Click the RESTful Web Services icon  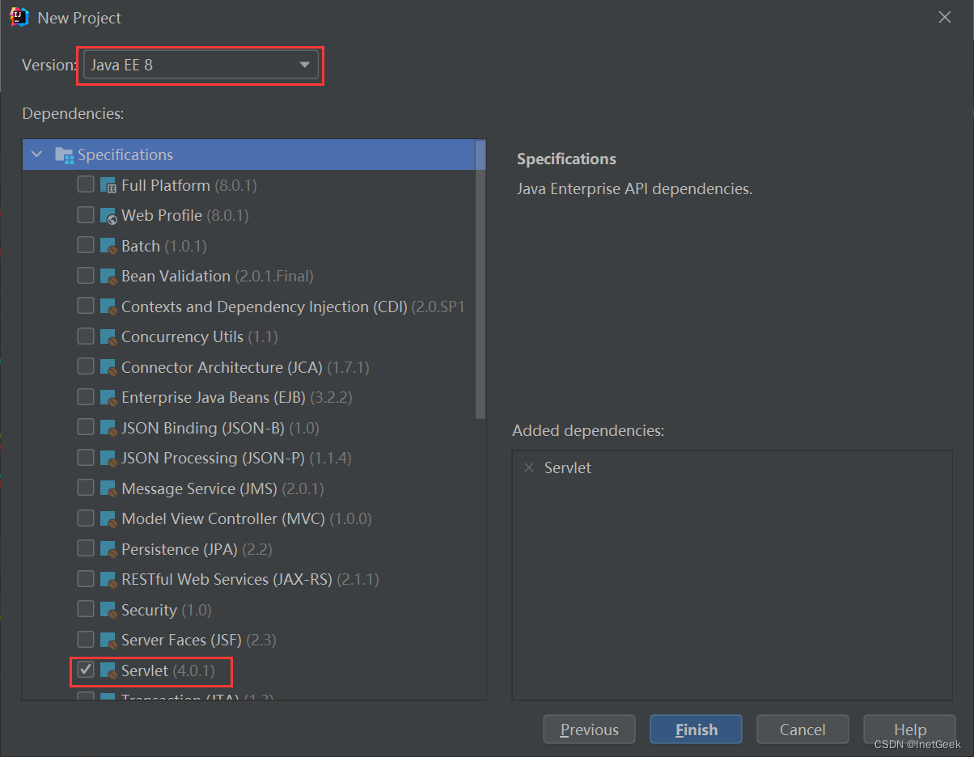pyautogui.click(x=109, y=580)
